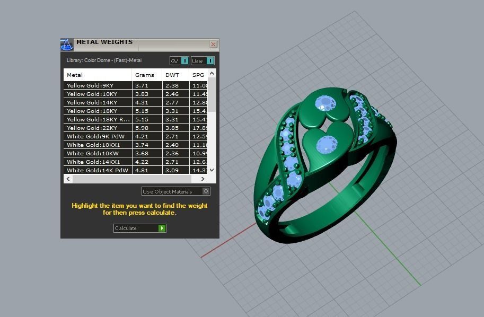The image size is (484, 317).
Task: Click the 2.38 DWT cell
Action: click(x=175, y=85)
